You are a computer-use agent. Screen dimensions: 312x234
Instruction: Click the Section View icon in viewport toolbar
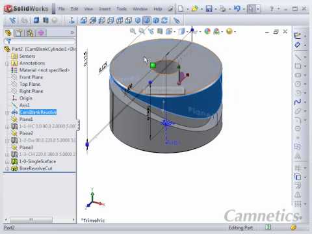click(160, 31)
